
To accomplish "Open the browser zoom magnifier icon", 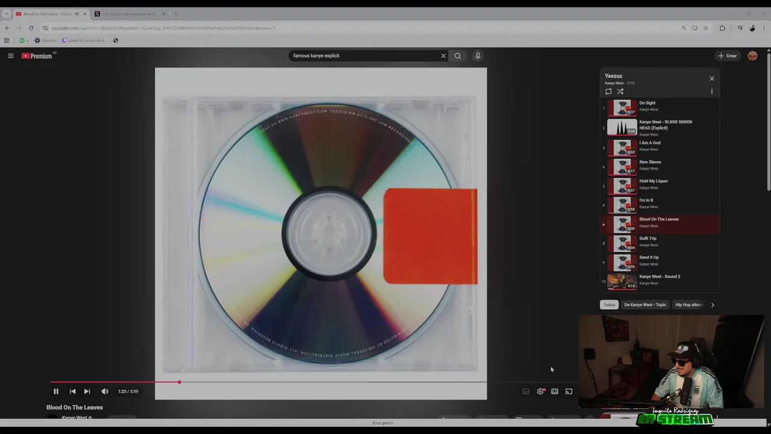I will point(684,28).
